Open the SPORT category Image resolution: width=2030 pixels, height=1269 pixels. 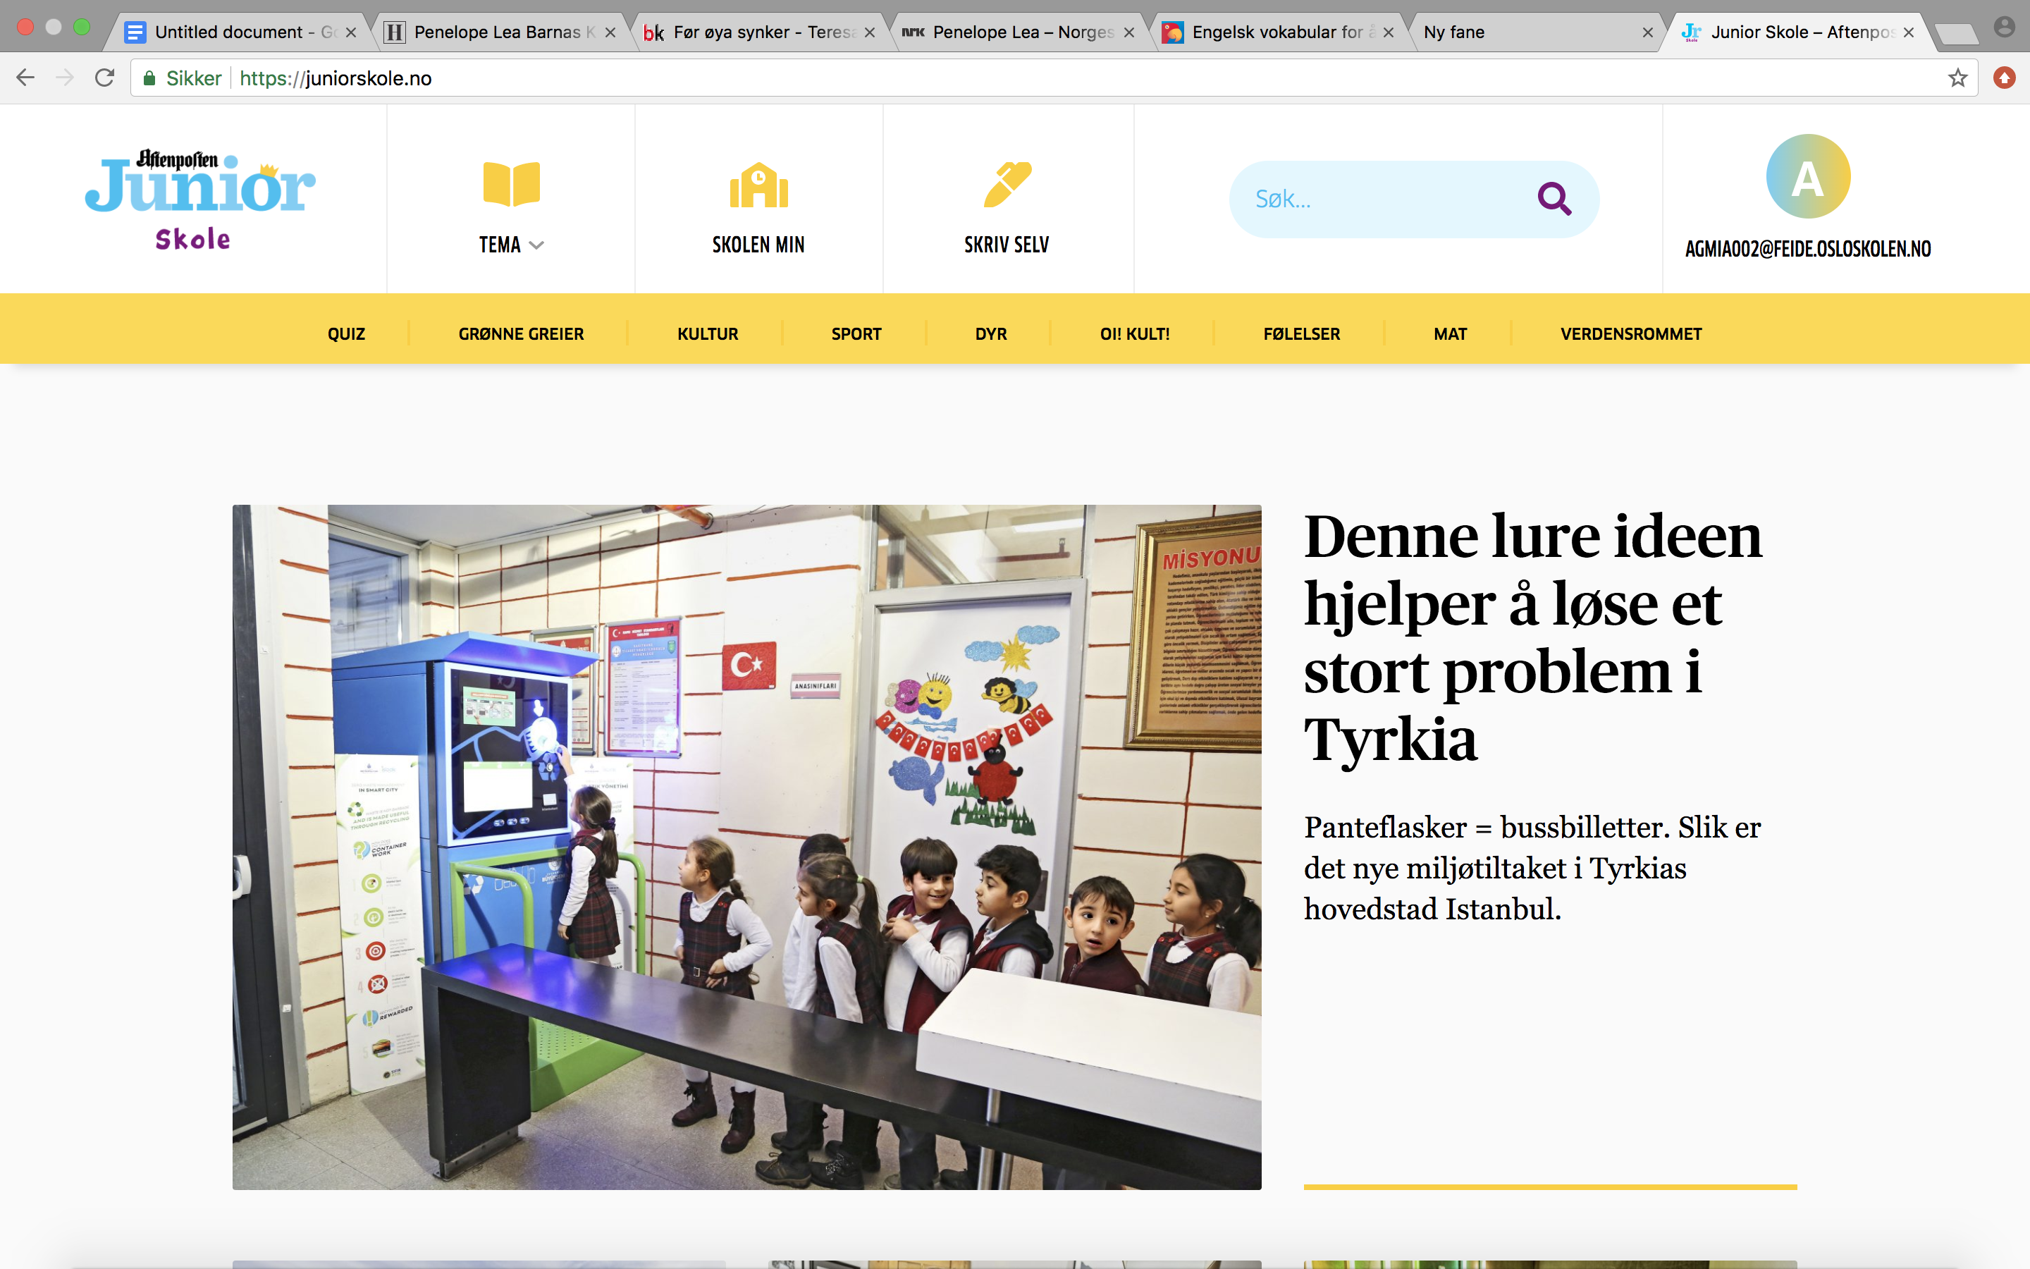coord(856,334)
